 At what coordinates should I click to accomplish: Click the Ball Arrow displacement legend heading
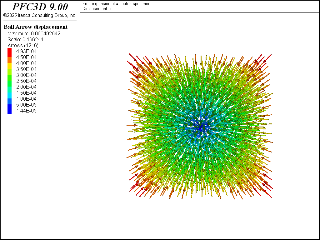coord(36,27)
